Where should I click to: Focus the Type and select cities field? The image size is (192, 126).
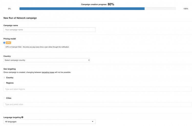(98, 104)
